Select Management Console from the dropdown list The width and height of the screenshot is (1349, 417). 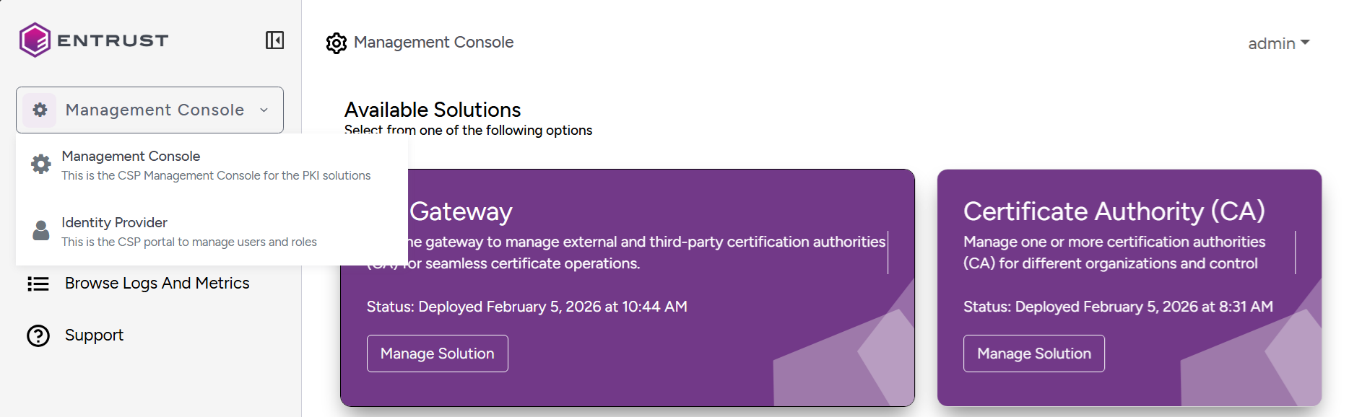coord(131,157)
